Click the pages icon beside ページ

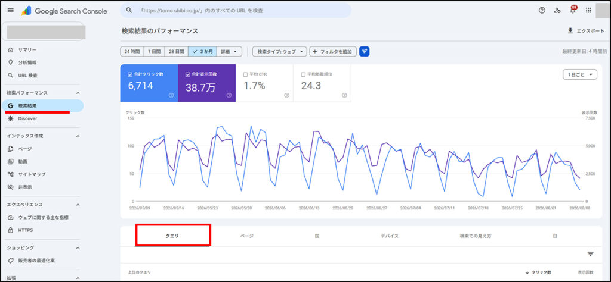coord(11,149)
